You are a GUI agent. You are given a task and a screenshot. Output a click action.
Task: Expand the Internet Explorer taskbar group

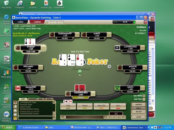coord(42,128)
